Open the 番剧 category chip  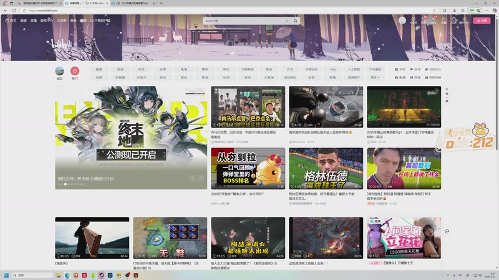[x=99, y=69]
